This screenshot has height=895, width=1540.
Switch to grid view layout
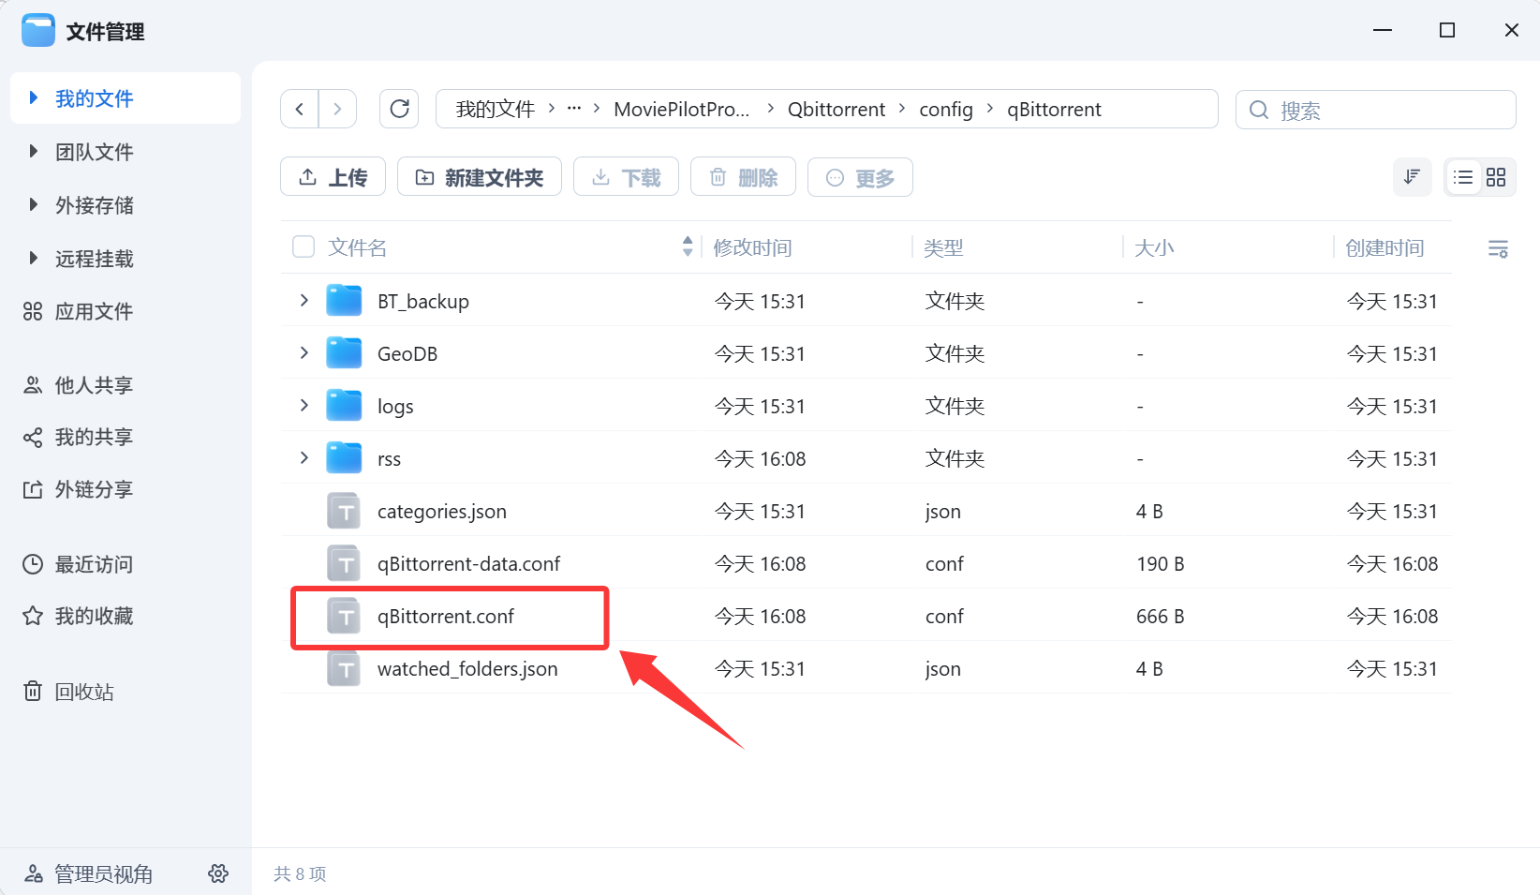click(1496, 177)
